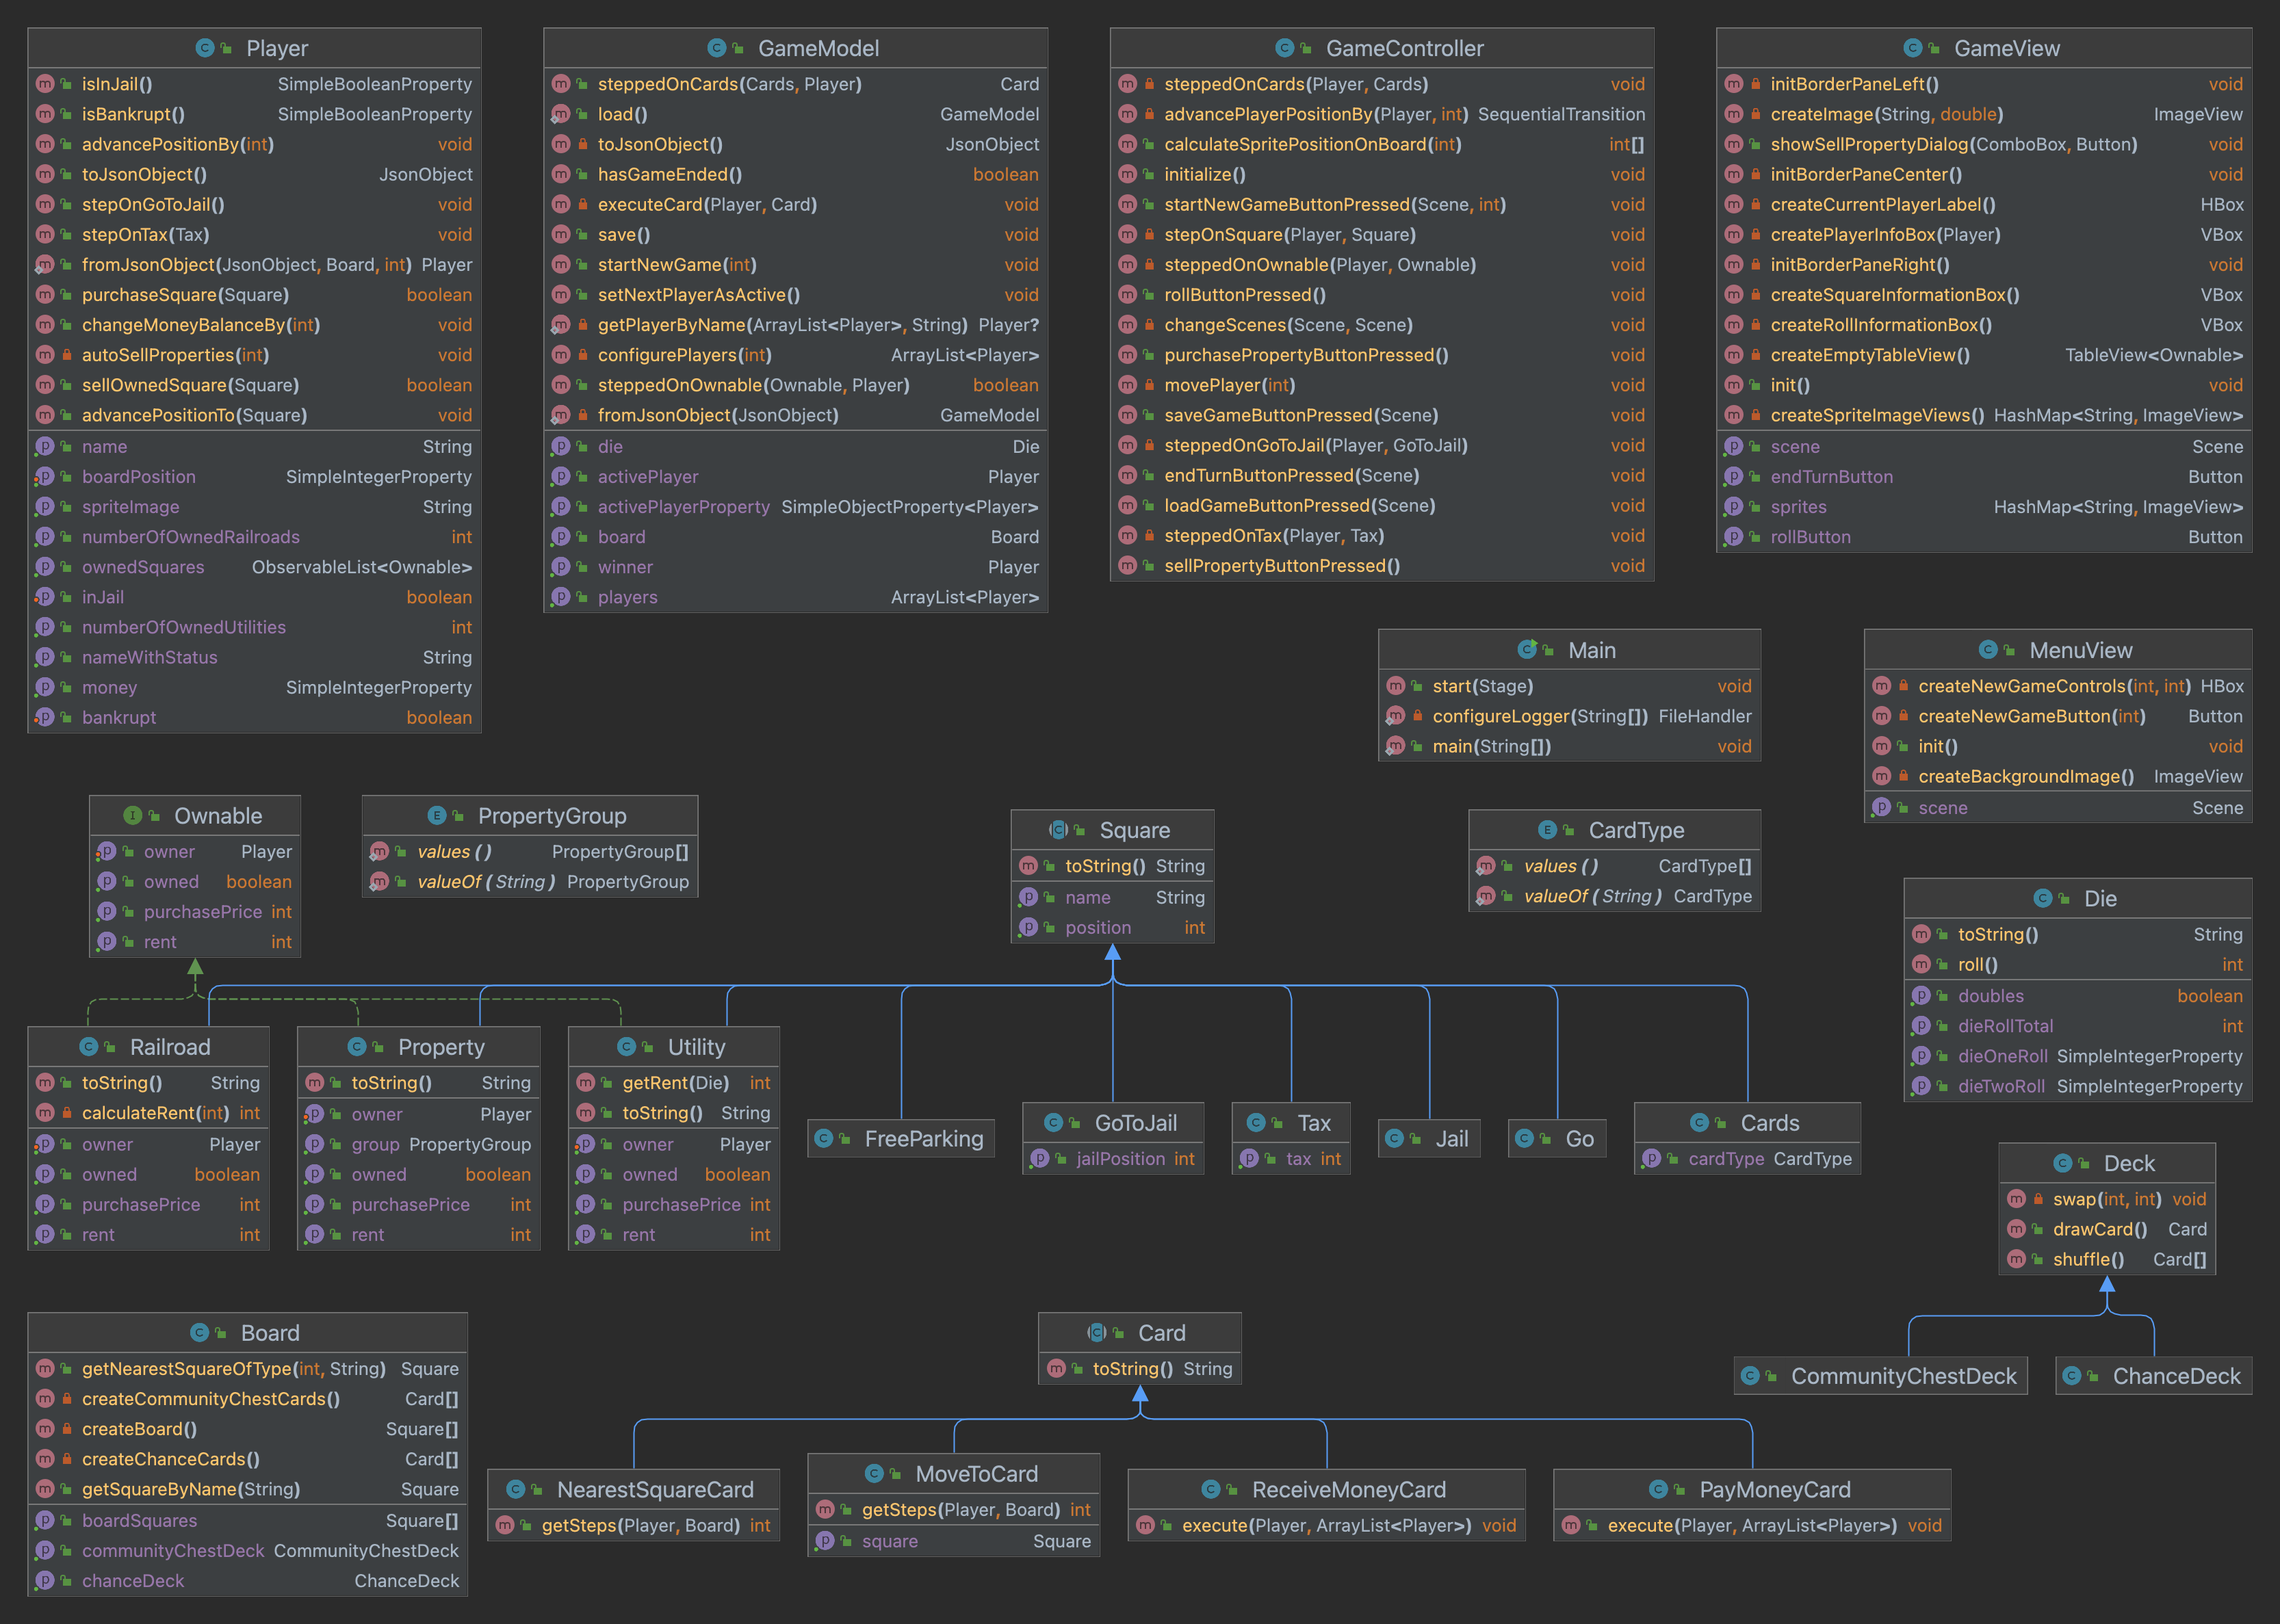
Task: Click the class icon beside Railroad header
Action: pos(89,1047)
